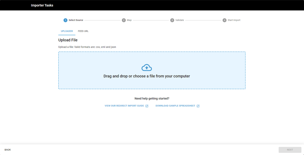Go to the 'Validate' step label
This screenshot has width=304, height=155.
click(x=180, y=20)
